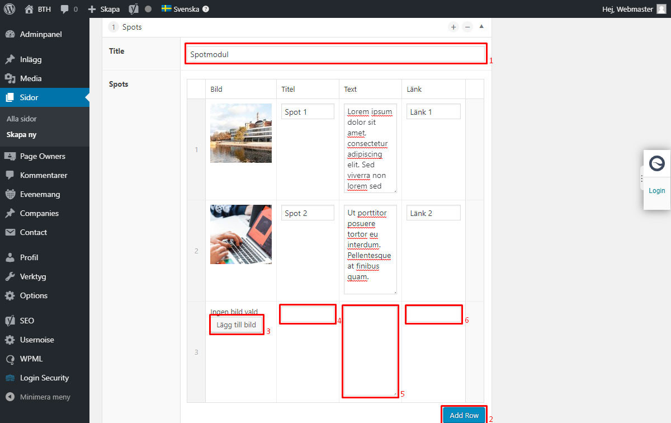Image resolution: width=671 pixels, height=423 pixels.
Task: Click the building image thumbnail in row 1
Action: (x=241, y=133)
